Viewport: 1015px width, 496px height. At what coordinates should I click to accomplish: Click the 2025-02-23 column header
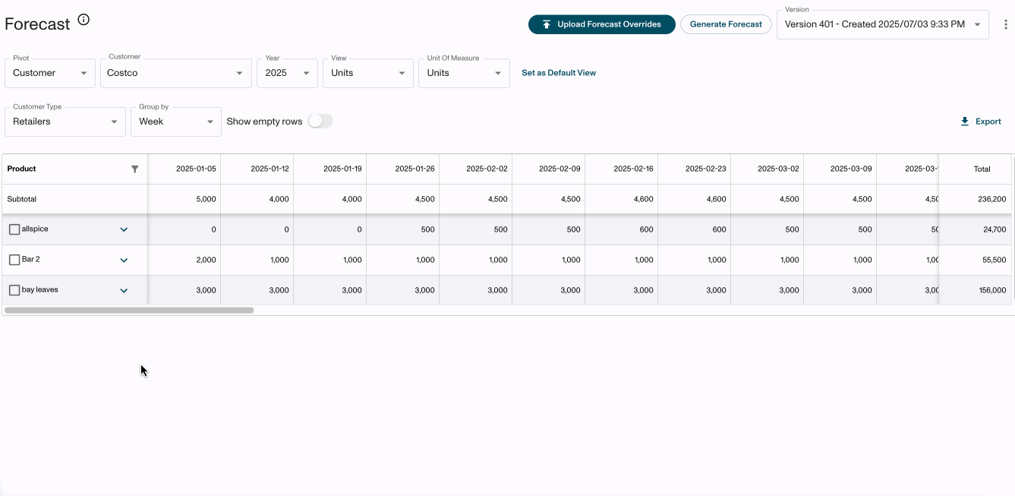point(695,169)
